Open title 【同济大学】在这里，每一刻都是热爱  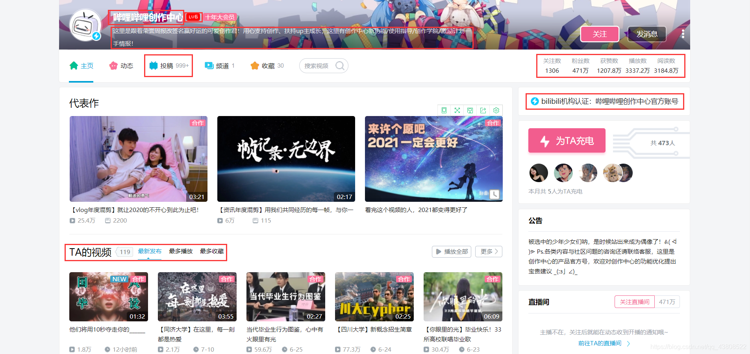coord(196,334)
